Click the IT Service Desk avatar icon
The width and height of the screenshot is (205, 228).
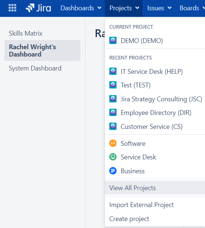pos(113,71)
